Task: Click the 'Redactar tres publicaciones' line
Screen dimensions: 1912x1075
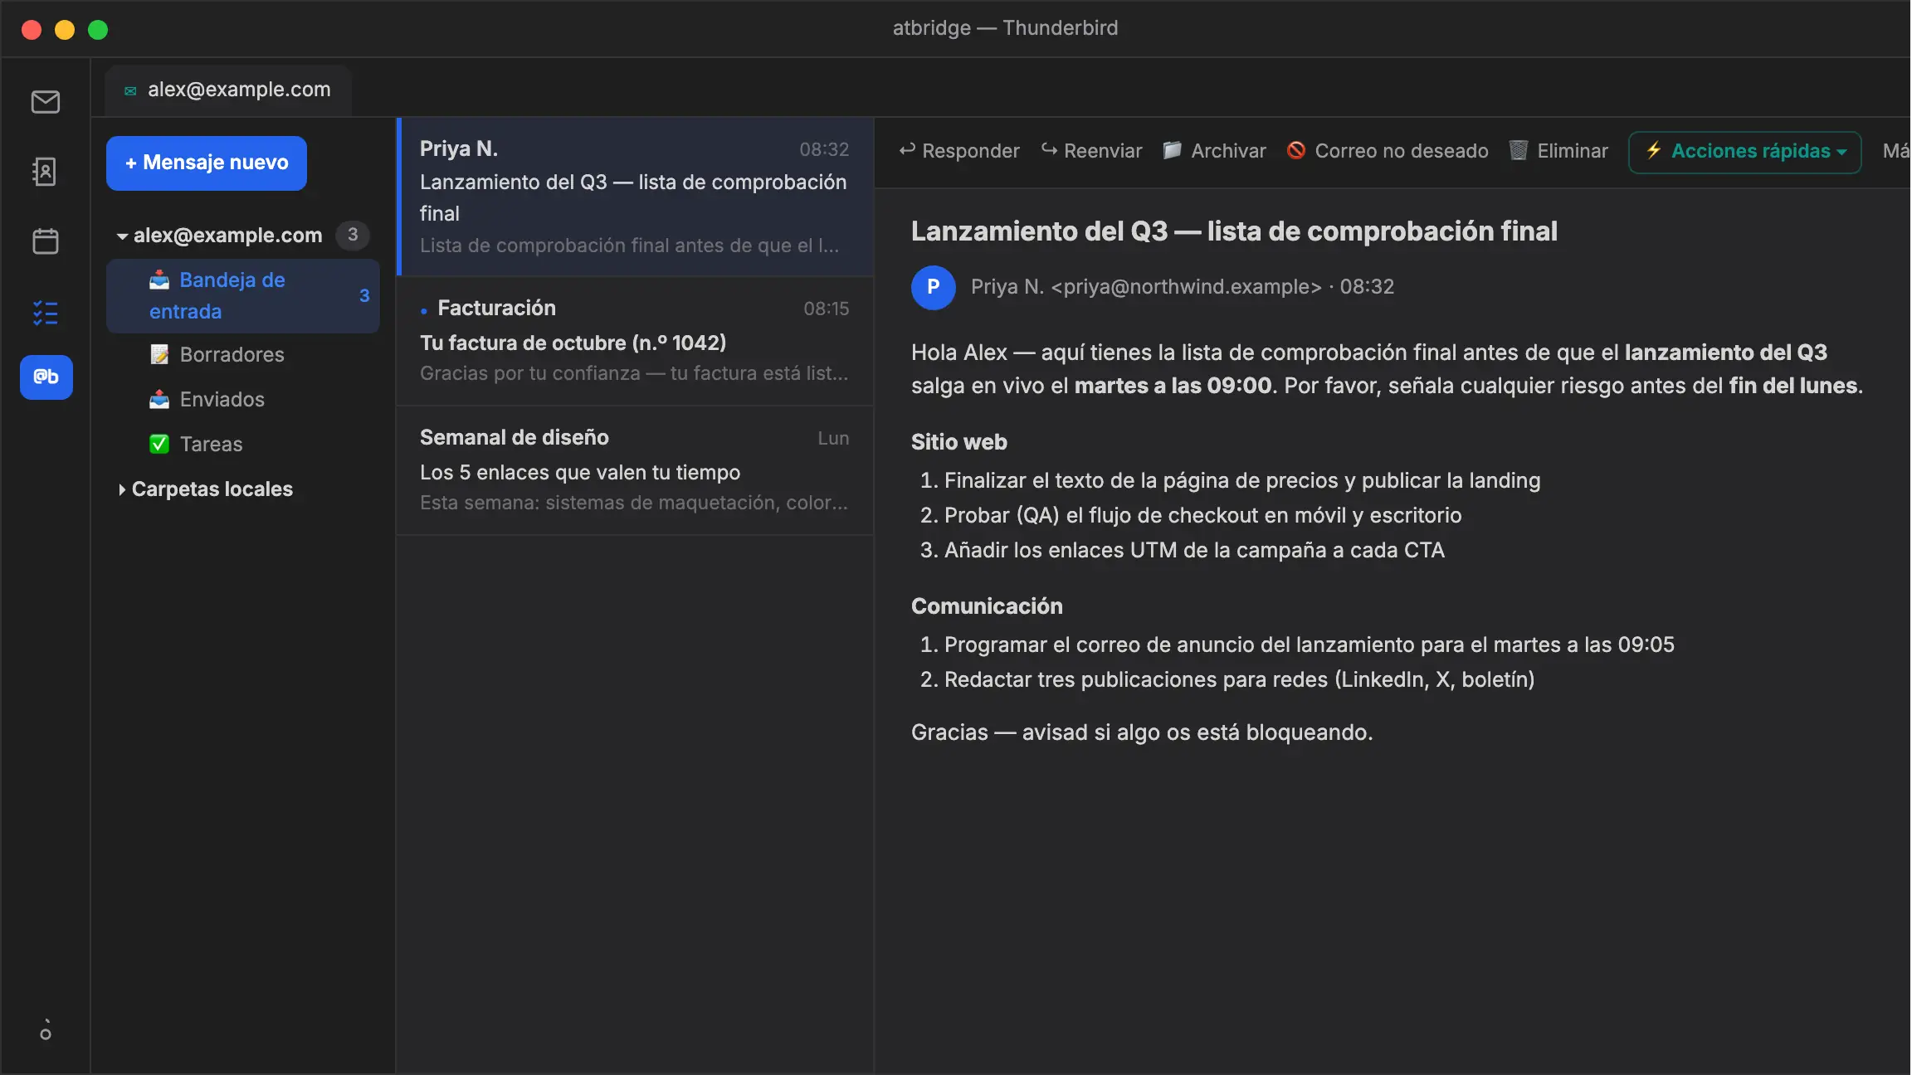Action: pos(1239,680)
